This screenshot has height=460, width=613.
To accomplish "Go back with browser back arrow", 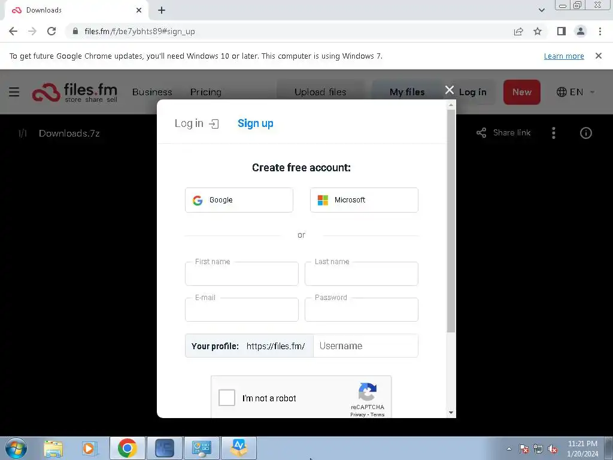I will [13, 31].
